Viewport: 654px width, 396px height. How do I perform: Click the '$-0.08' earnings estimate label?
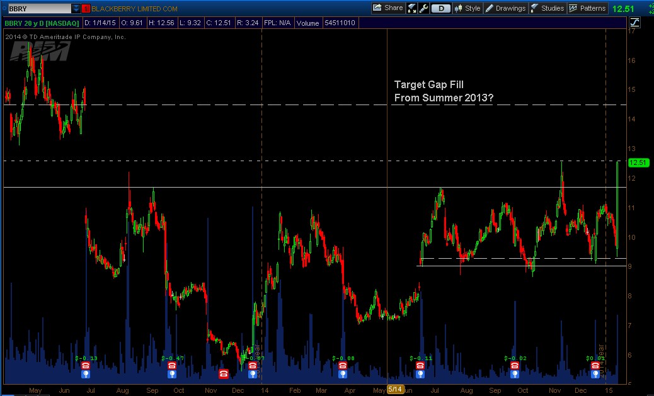[x=343, y=358]
